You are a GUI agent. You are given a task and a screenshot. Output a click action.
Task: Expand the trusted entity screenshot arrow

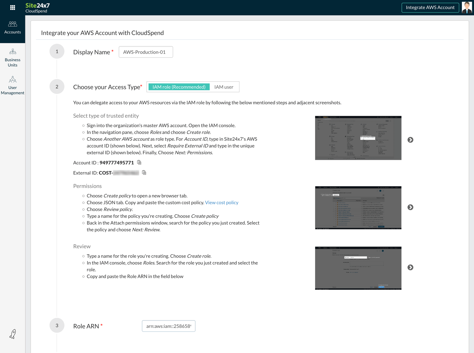click(x=410, y=140)
